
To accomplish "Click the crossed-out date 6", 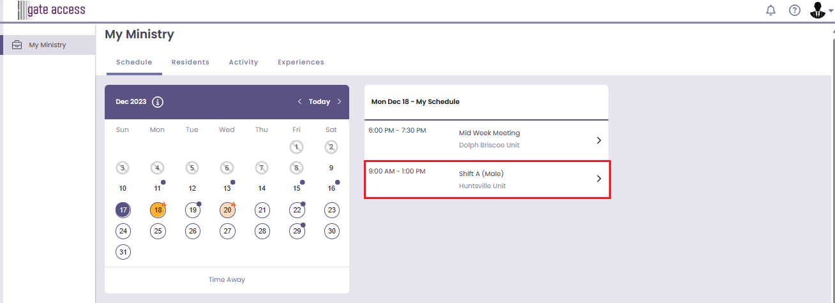I will [x=227, y=168].
